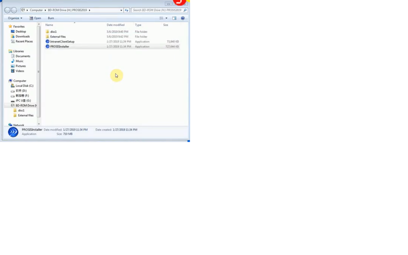Click the Downloads folder icon in sidebar
The height and width of the screenshot is (255, 408).
click(13, 36)
